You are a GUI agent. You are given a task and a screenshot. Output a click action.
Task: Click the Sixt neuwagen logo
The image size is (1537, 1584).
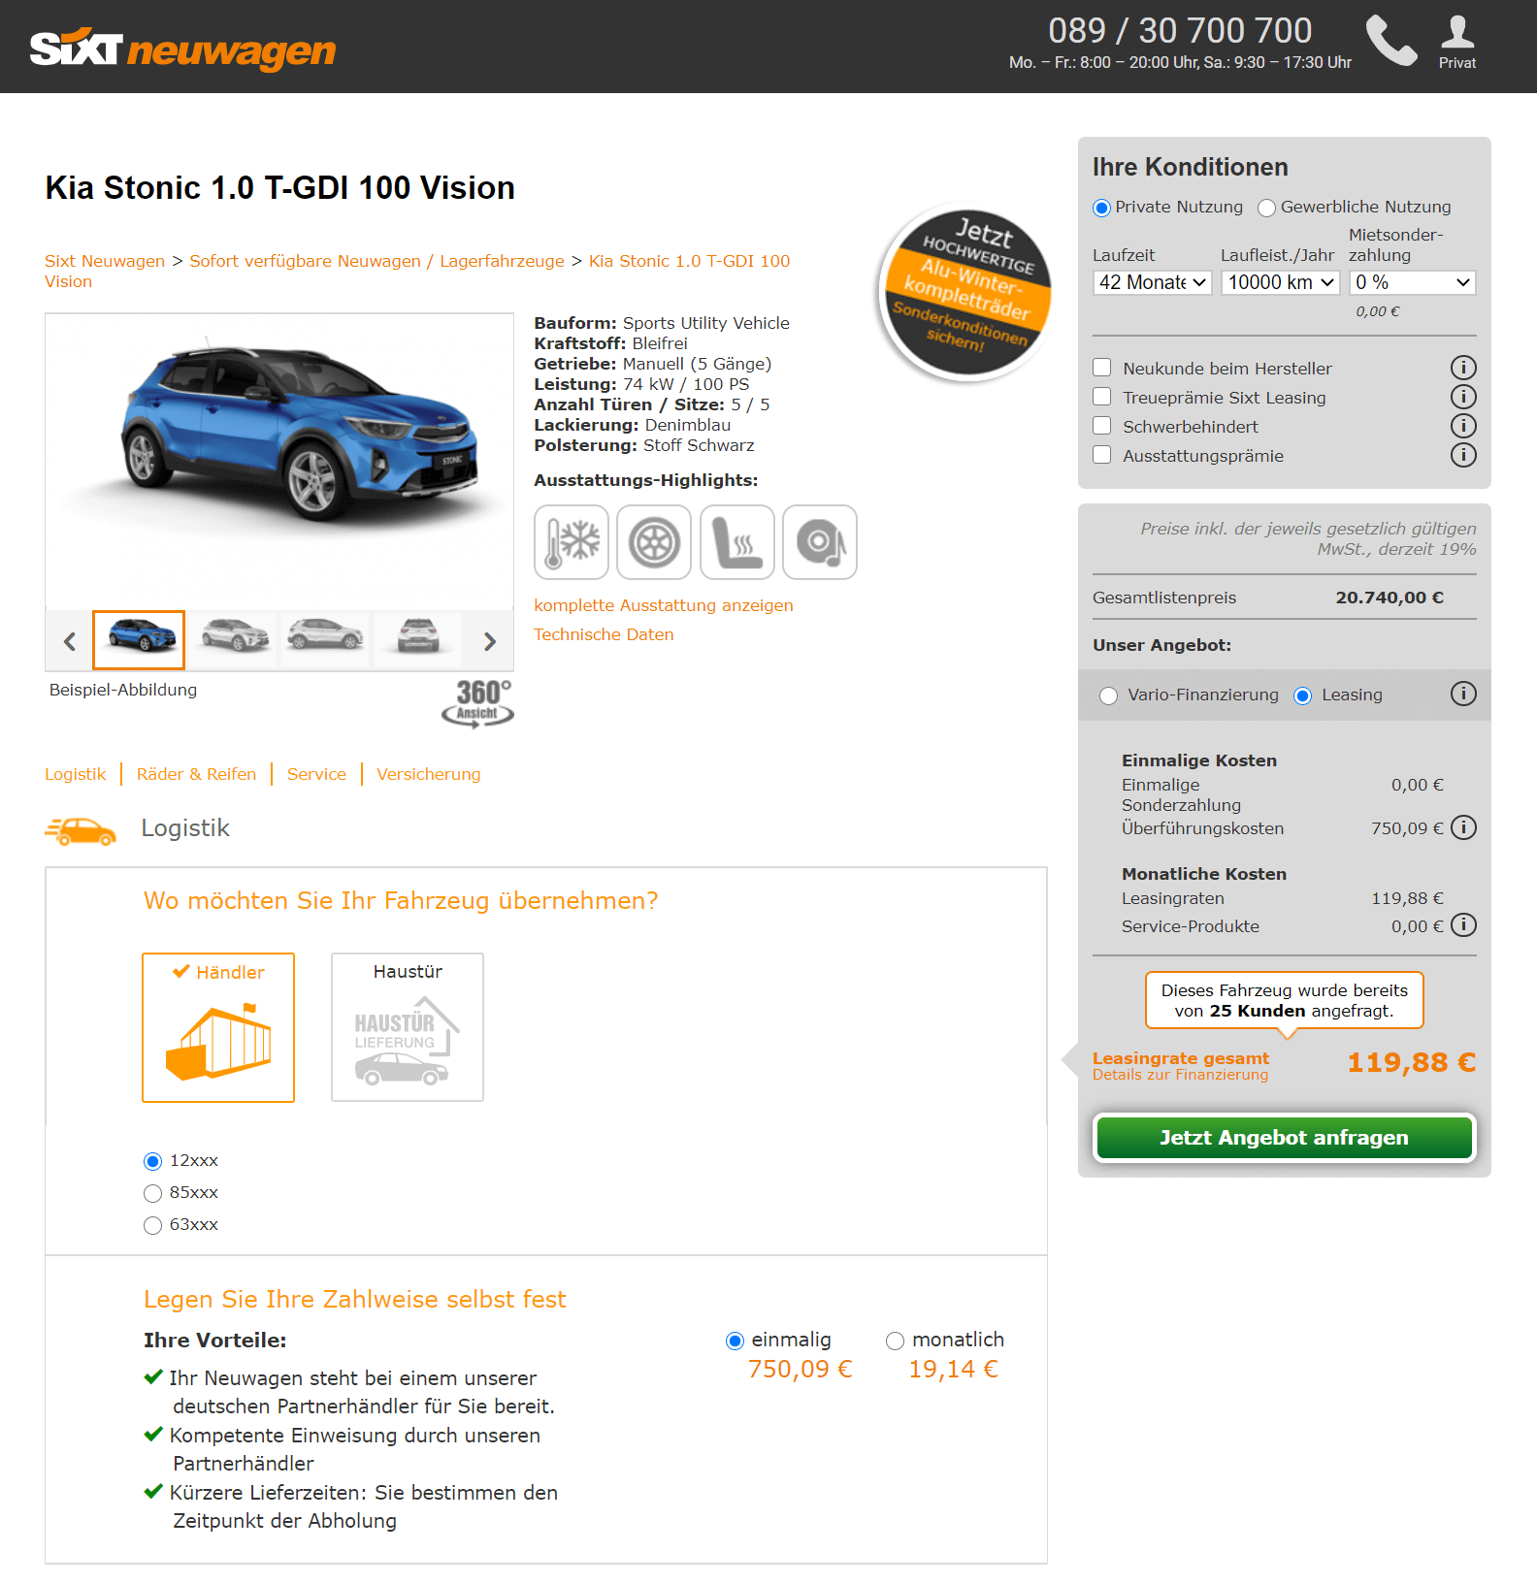click(x=182, y=48)
